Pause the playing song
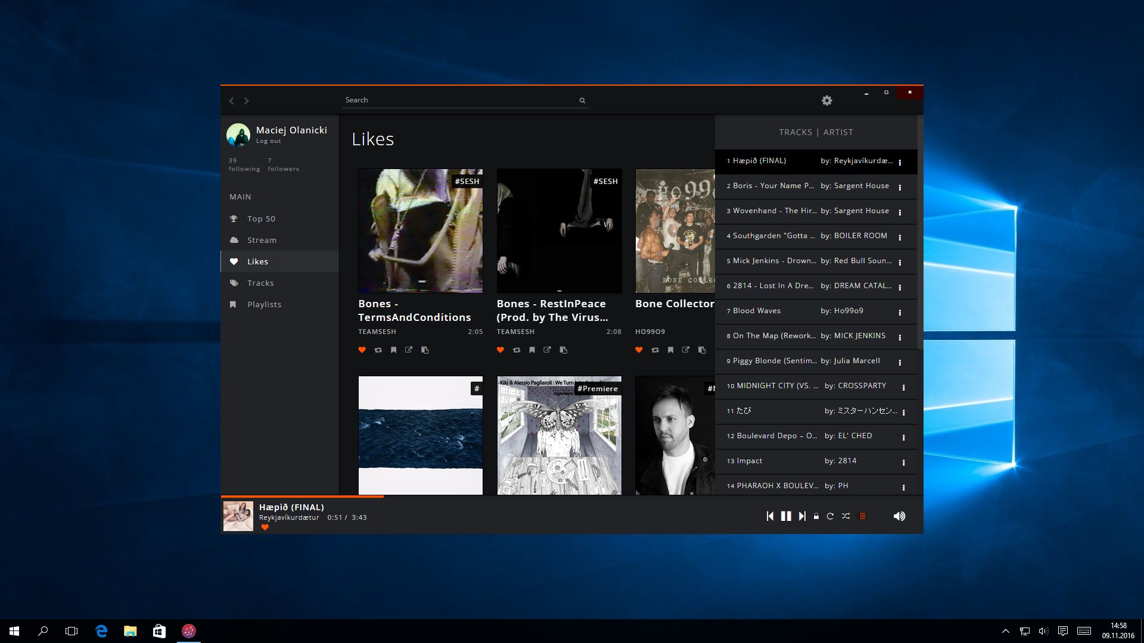The height and width of the screenshot is (643, 1144). (786, 516)
